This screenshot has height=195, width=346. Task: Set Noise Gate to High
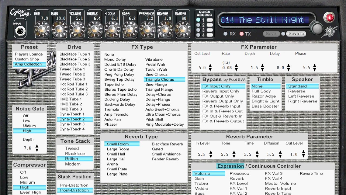(x=30, y=131)
